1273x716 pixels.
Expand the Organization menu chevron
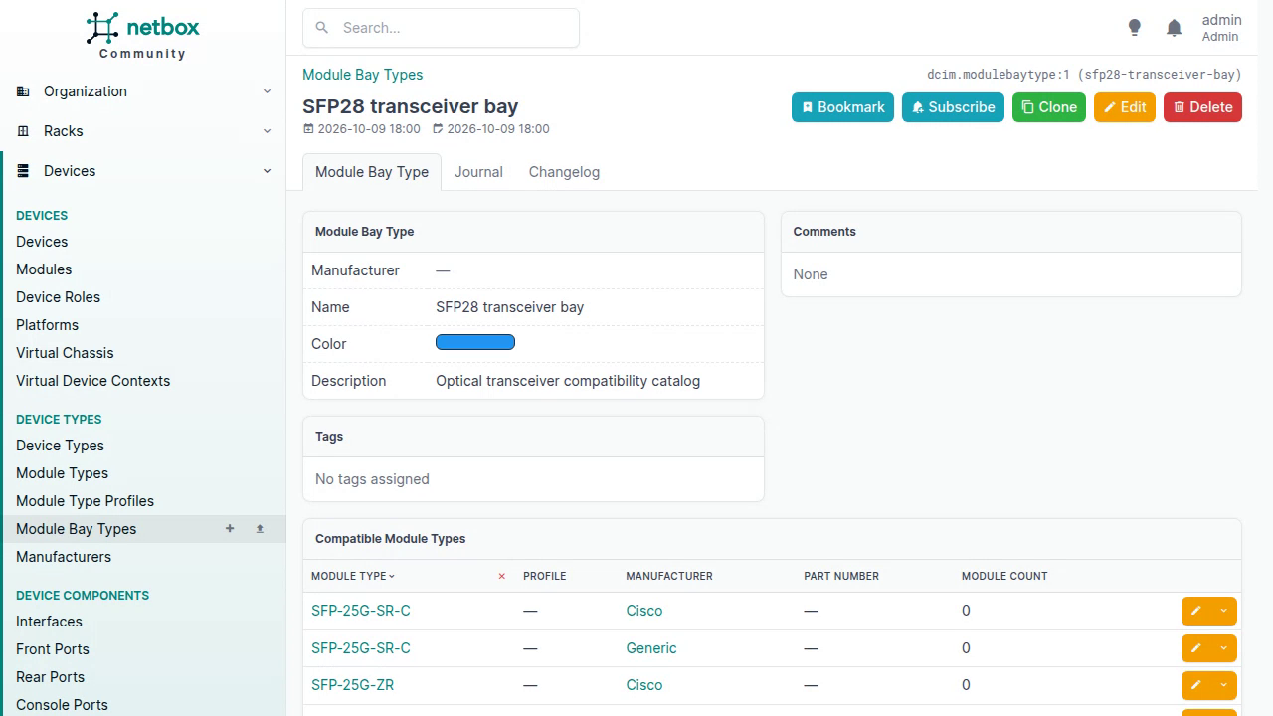coord(267,91)
